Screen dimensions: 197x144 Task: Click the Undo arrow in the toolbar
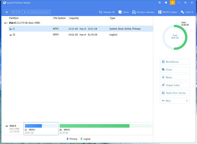coord(14,12)
